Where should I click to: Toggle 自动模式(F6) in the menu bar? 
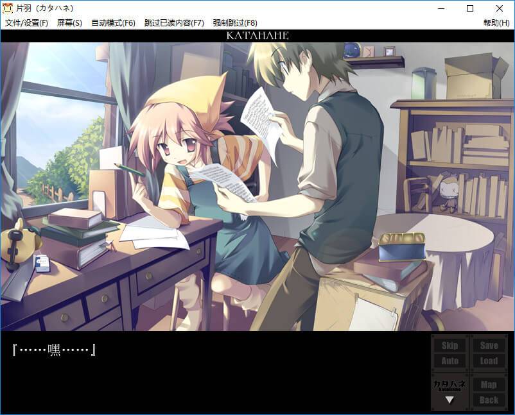tap(113, 23)
